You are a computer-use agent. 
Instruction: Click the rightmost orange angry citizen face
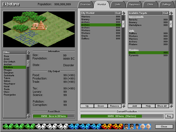pos(120,127)
